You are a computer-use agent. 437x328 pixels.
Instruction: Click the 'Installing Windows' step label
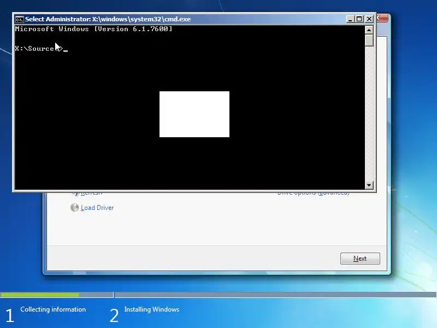[152, 309]
